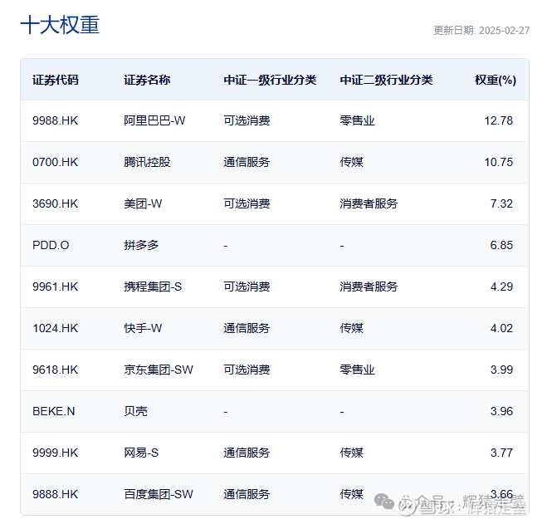Select the 贝壳 name cell
The image size is (542, 524).
(x=135, y=411)
